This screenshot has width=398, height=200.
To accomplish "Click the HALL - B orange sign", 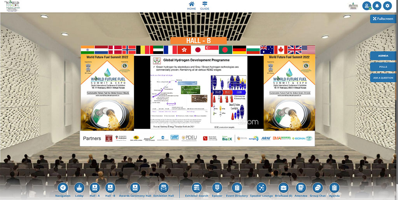I will pos(199,41).
